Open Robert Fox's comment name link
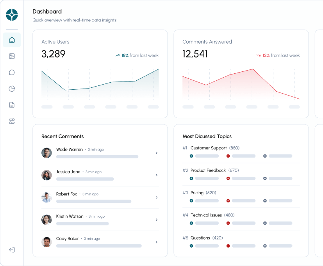The height and width of the screenshot is (266, 323). pyautogui.click(x=66, y=194)
